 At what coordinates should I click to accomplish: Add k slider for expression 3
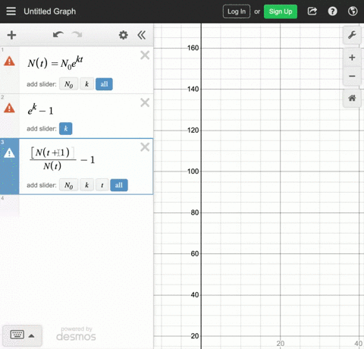(x=86, y=185)
